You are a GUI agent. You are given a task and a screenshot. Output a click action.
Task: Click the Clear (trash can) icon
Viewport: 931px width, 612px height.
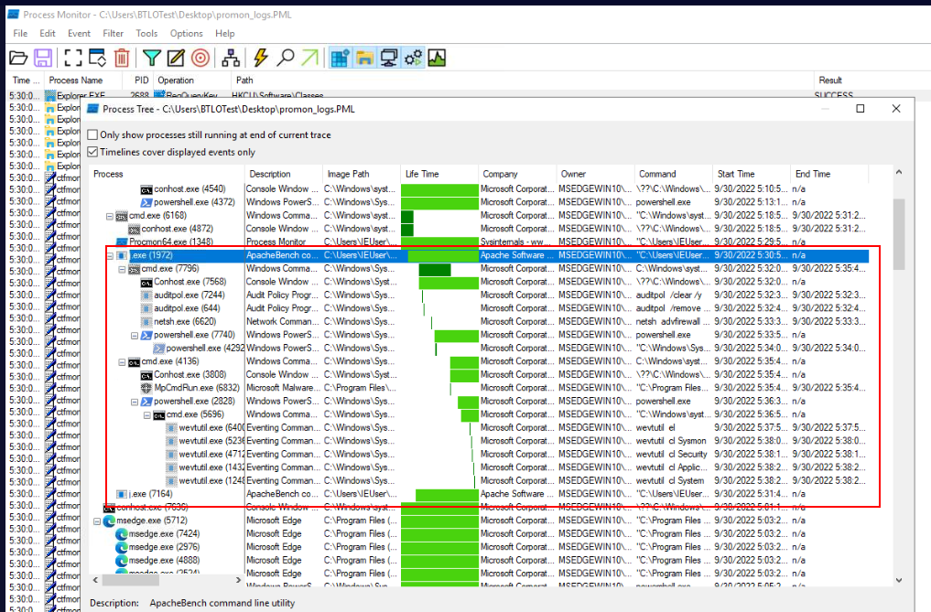click(x=122, y=59)
